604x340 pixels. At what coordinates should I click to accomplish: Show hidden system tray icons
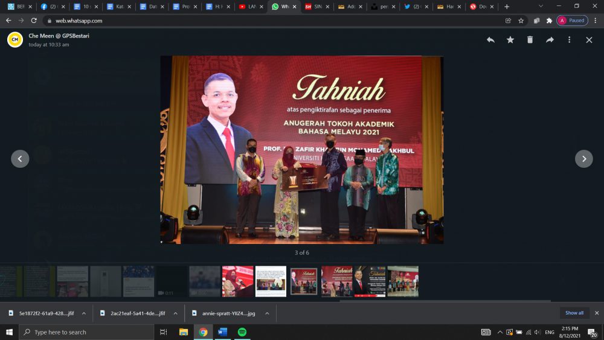[x=500, y=332]
